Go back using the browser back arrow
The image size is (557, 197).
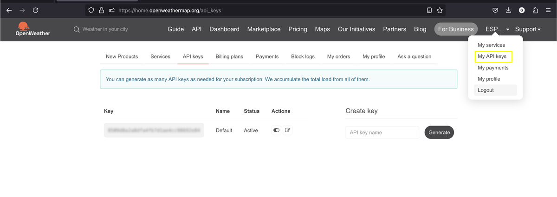[x=9, y=10]
